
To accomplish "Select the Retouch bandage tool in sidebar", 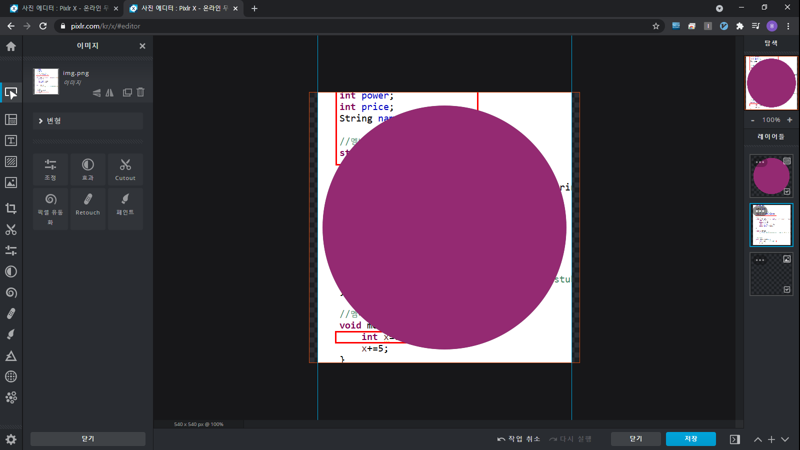I will (11, 313).
